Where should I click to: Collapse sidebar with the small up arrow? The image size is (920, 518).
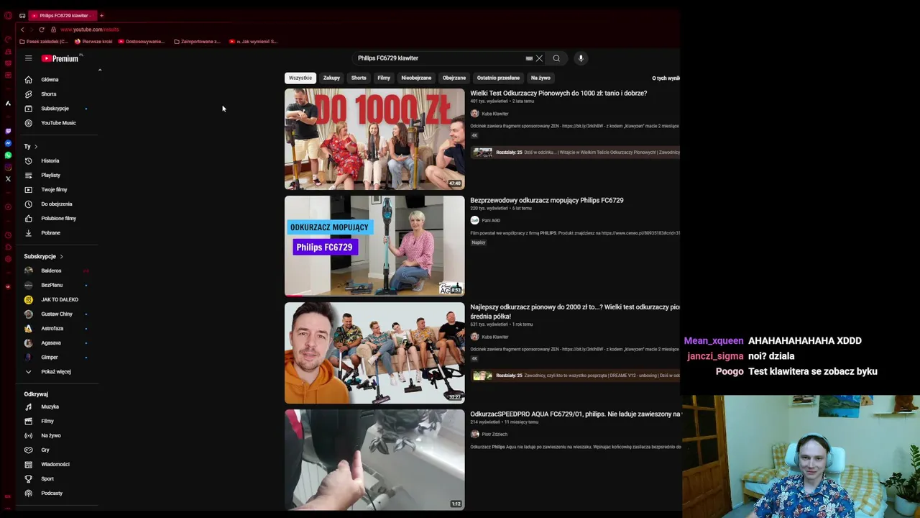click(100, 70)
